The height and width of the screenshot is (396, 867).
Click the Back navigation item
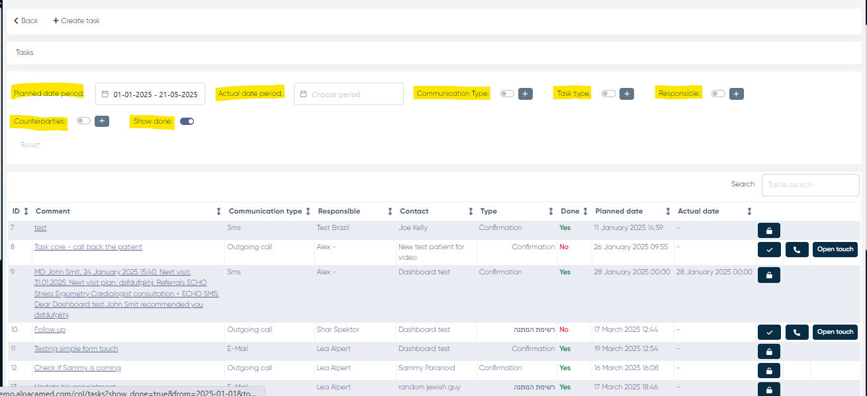tap(26, 20)
